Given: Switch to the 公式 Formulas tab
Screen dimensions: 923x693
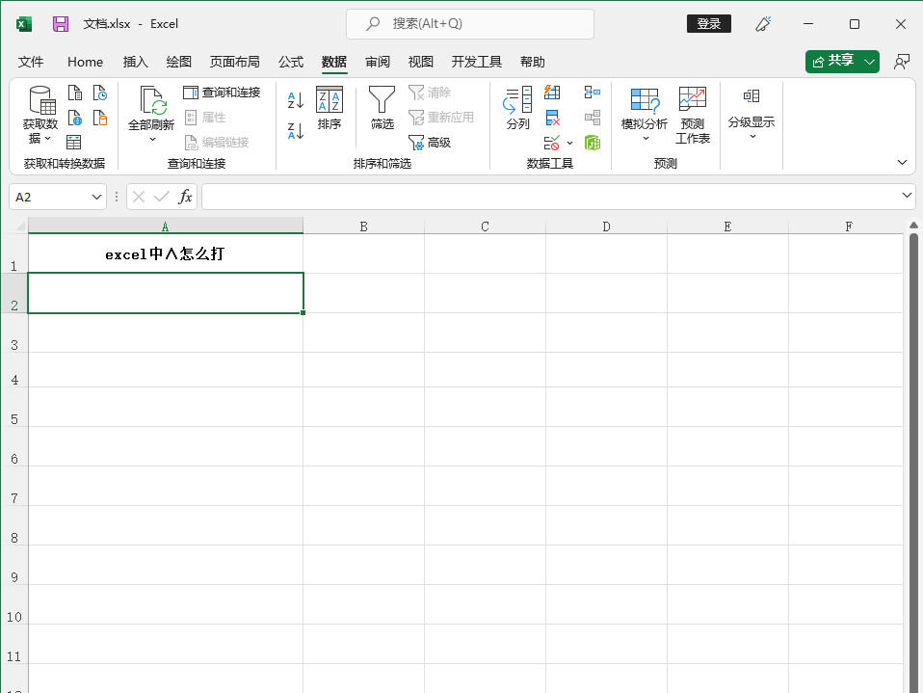Looking at the screenshot, I should (291, 62).
